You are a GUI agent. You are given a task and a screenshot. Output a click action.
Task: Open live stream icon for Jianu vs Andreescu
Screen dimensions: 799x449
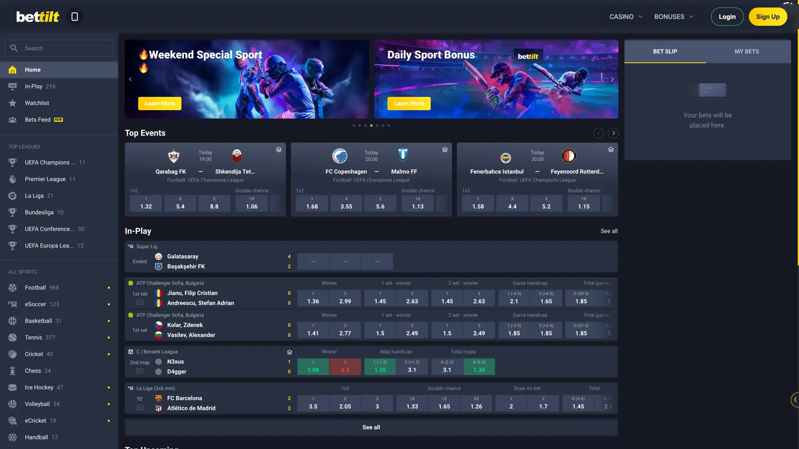140,302
